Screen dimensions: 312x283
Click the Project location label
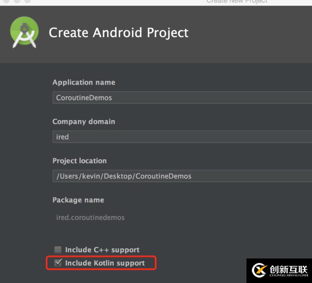[80, 160]
